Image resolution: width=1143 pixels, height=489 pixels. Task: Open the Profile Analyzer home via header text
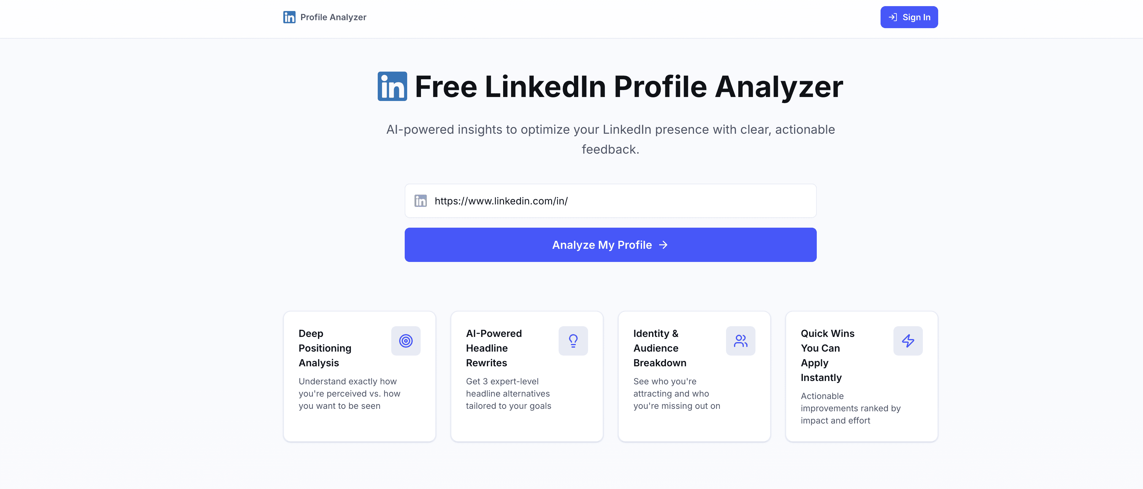coord(333,17)
